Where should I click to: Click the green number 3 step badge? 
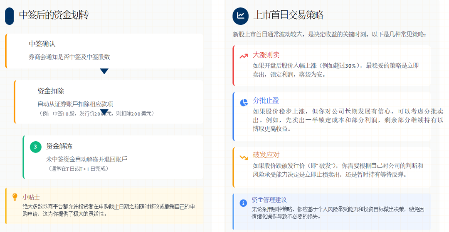pos(35,147)
